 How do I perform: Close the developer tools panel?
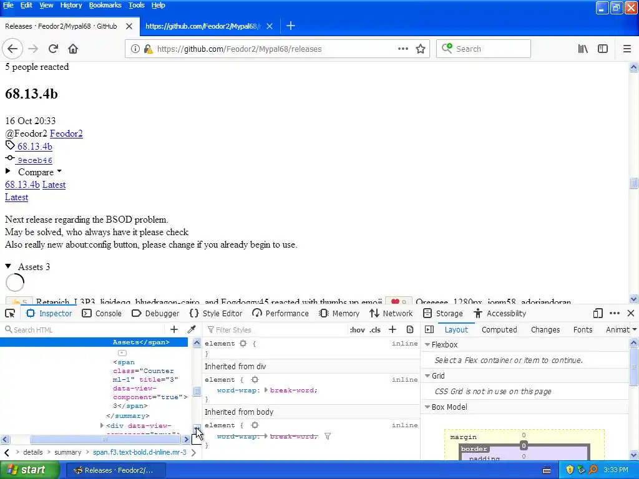pos(631,313)
